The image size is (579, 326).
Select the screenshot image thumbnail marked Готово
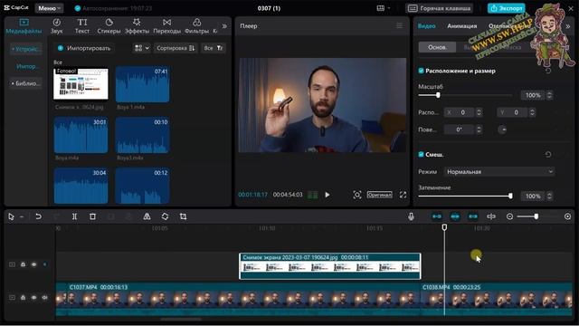pos(81,84)
